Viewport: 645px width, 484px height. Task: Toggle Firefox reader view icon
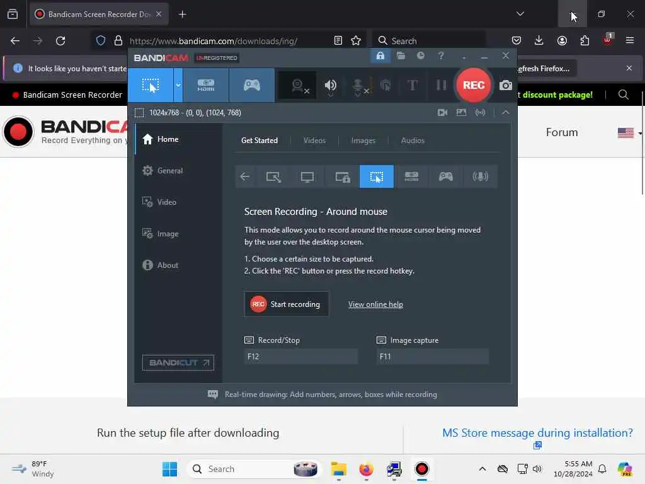tap(338, 41)
